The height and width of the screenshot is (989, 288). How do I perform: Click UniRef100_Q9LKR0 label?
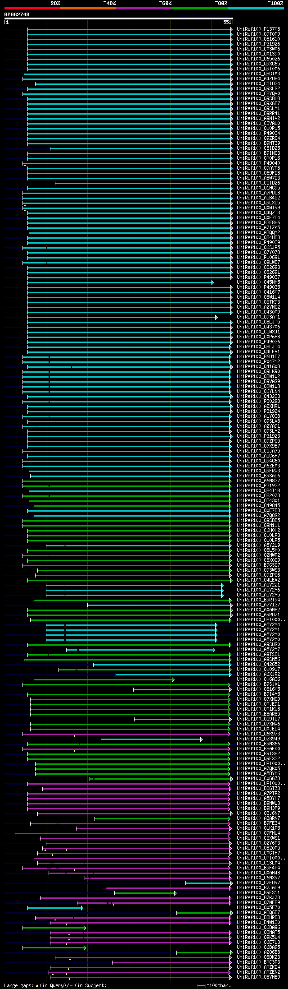click(258, 371)
